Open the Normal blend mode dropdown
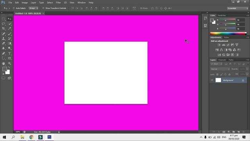The height and width of the screenshot is (141, 250). (x=220, y=69)
